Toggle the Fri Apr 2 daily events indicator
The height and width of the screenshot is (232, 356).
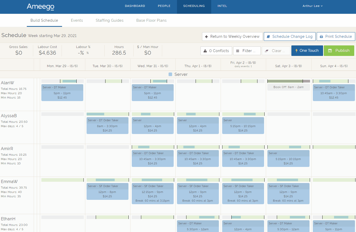click(x=243, y=67)
